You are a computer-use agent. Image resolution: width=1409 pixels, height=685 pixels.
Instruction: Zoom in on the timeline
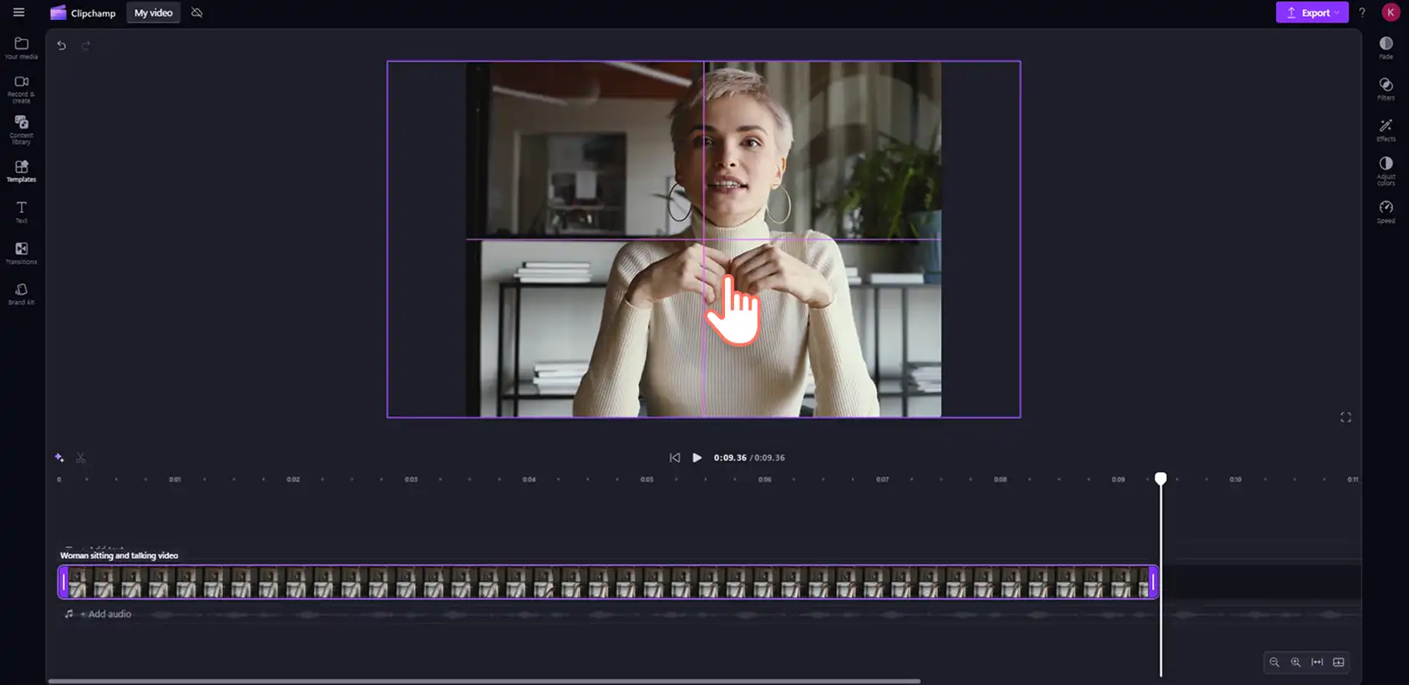1295,662
